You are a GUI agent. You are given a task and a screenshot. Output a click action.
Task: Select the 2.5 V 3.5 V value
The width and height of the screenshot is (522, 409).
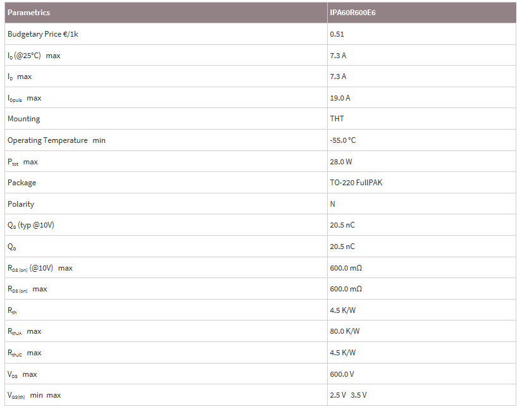[x=348, y=395]
